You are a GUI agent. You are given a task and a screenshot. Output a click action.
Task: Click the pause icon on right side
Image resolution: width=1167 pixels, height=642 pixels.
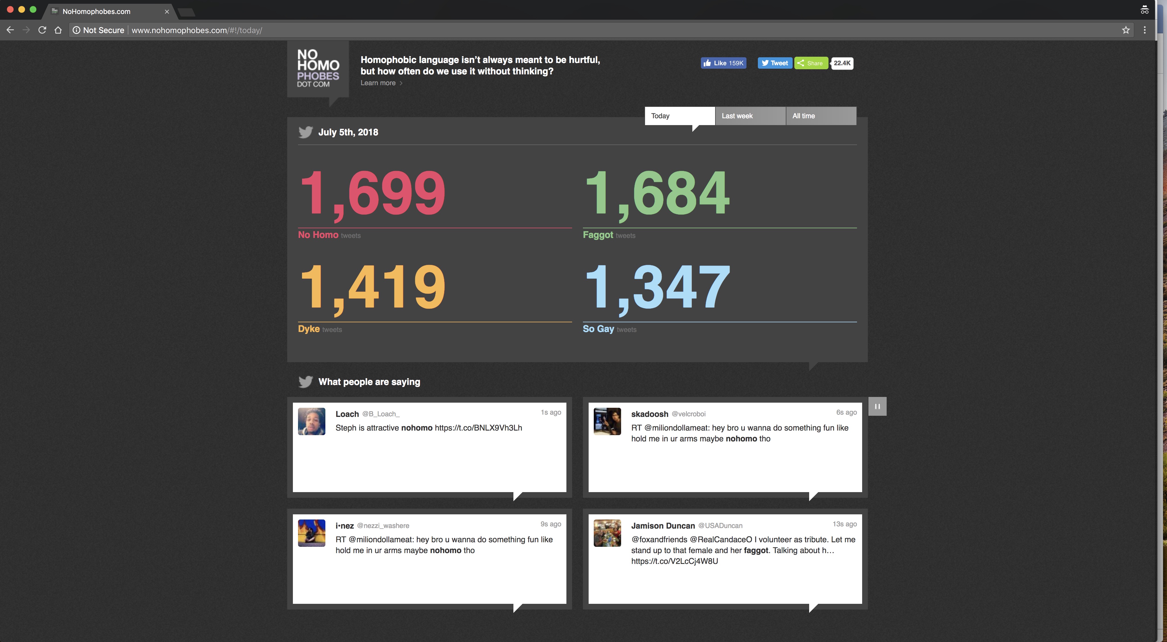pyautogui.click(x=877, y=406)
